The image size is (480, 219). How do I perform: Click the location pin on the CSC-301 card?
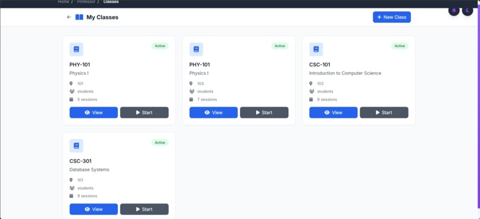pyautogui.click(x=71, y=180)
